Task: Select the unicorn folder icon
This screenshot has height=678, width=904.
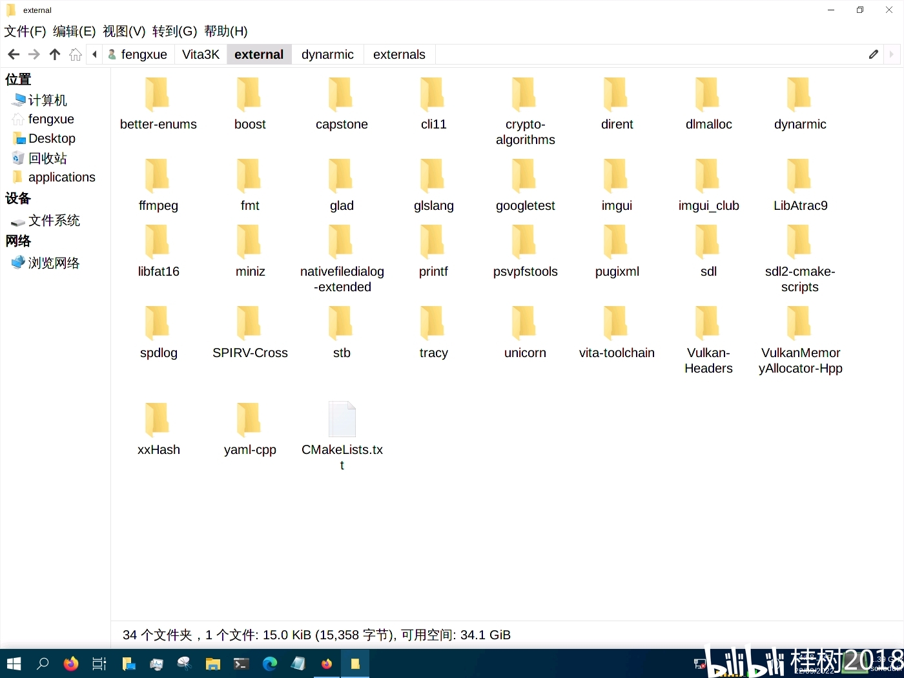Action: (524, 323)
